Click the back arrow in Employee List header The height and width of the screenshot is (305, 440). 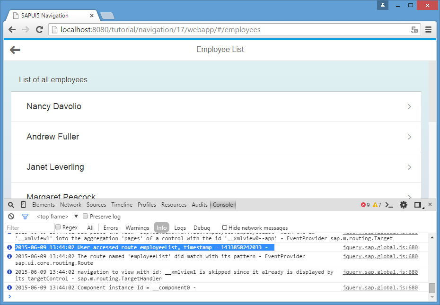pyautogui.click(x=15, y=50)
